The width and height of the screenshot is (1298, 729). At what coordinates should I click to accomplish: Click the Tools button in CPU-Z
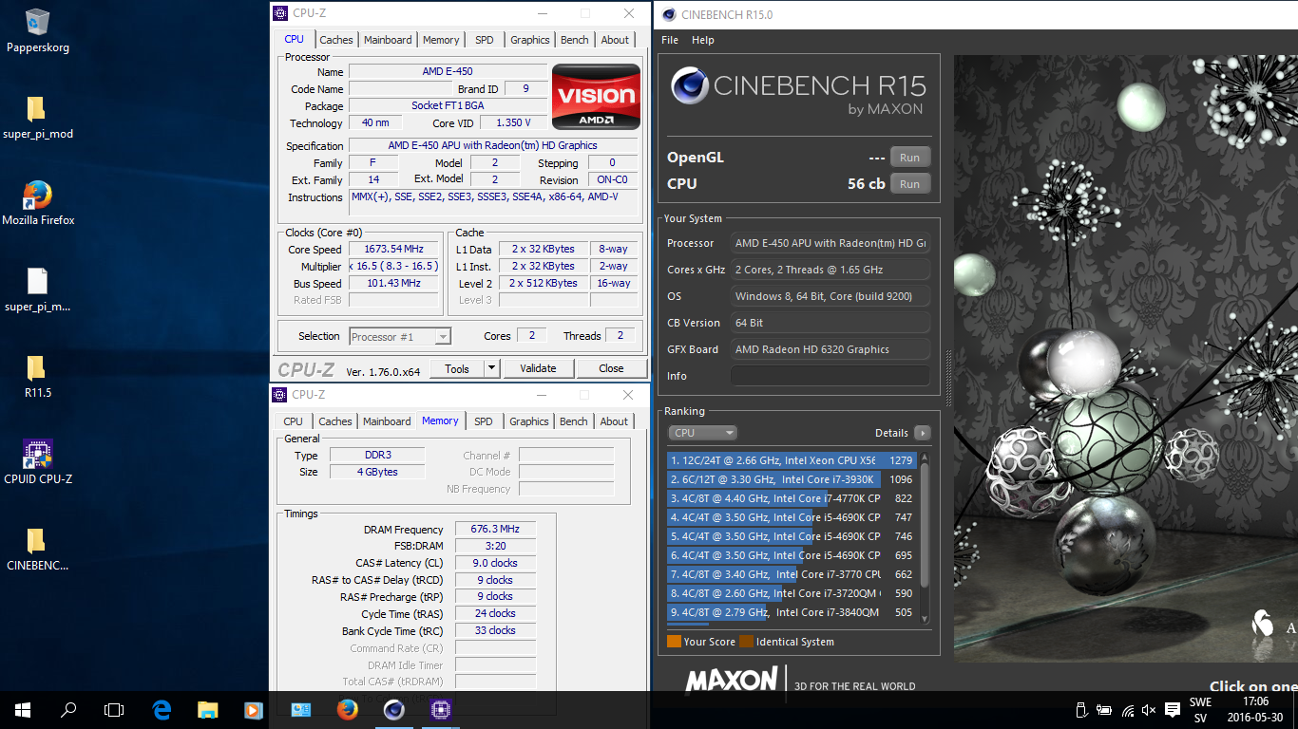457,368
